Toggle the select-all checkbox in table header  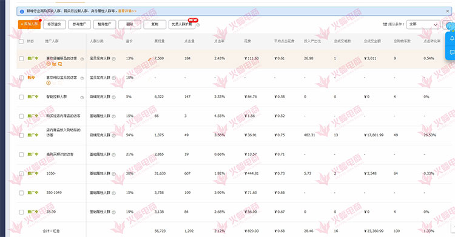click(21, 41)
